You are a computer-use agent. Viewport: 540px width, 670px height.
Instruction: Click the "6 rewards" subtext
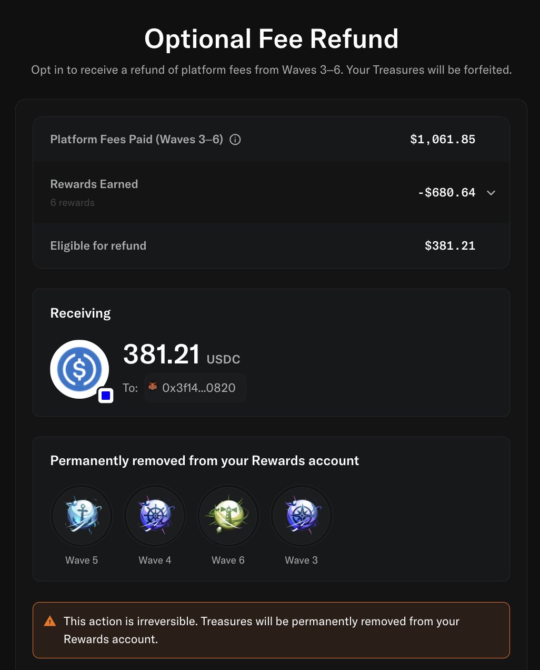tap(73, 203)
